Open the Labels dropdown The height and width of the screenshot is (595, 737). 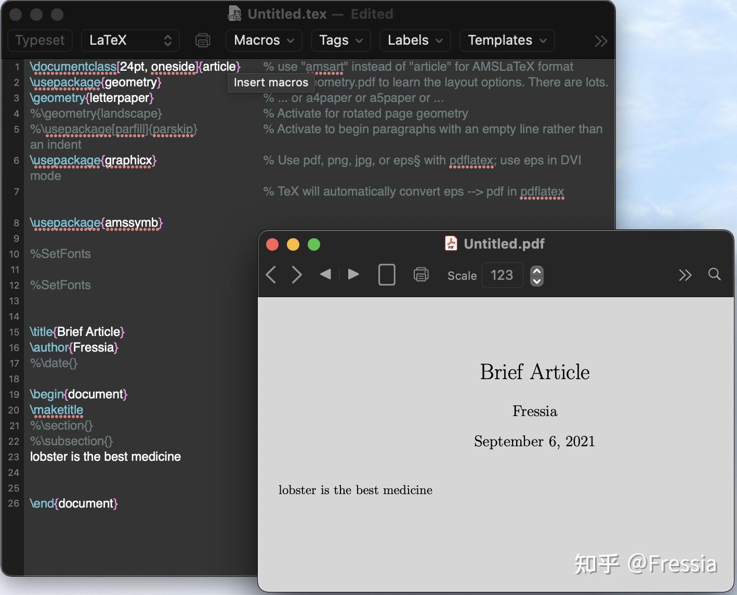tap(414, 40)
